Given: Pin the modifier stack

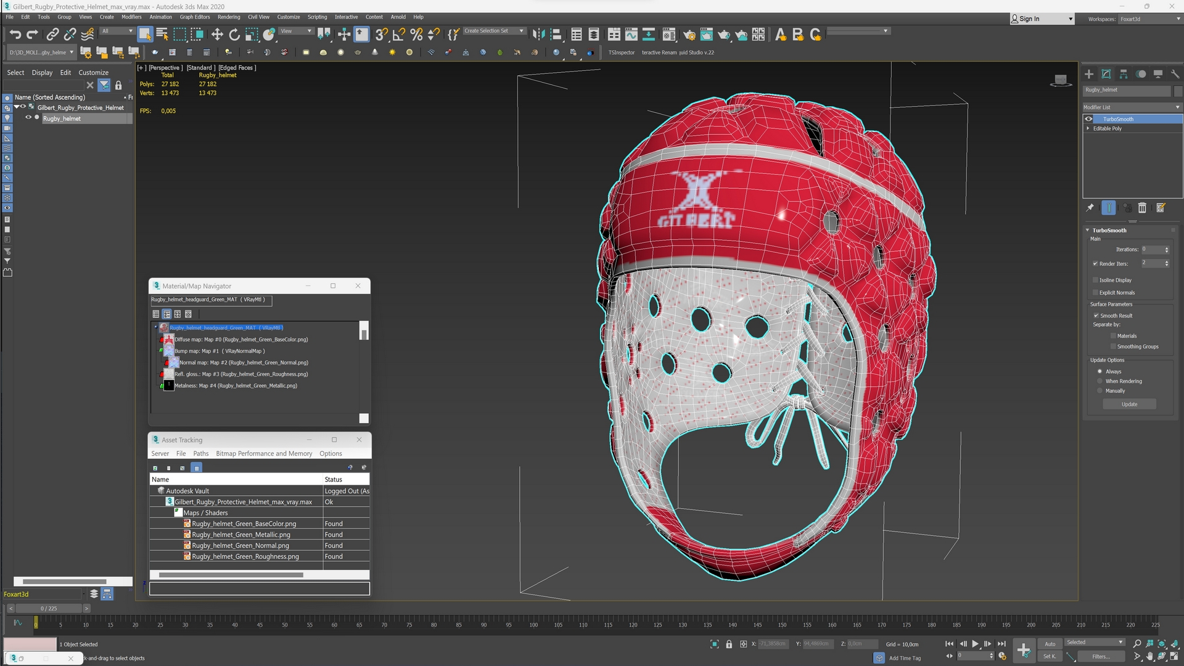Looking at the screenshot, I should pyautogui.click(x=1090, y=208).
